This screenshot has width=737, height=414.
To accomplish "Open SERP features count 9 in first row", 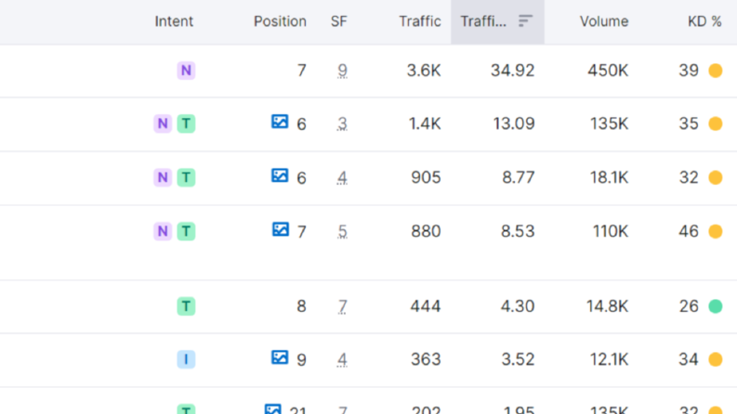I will tap(342, 71).
